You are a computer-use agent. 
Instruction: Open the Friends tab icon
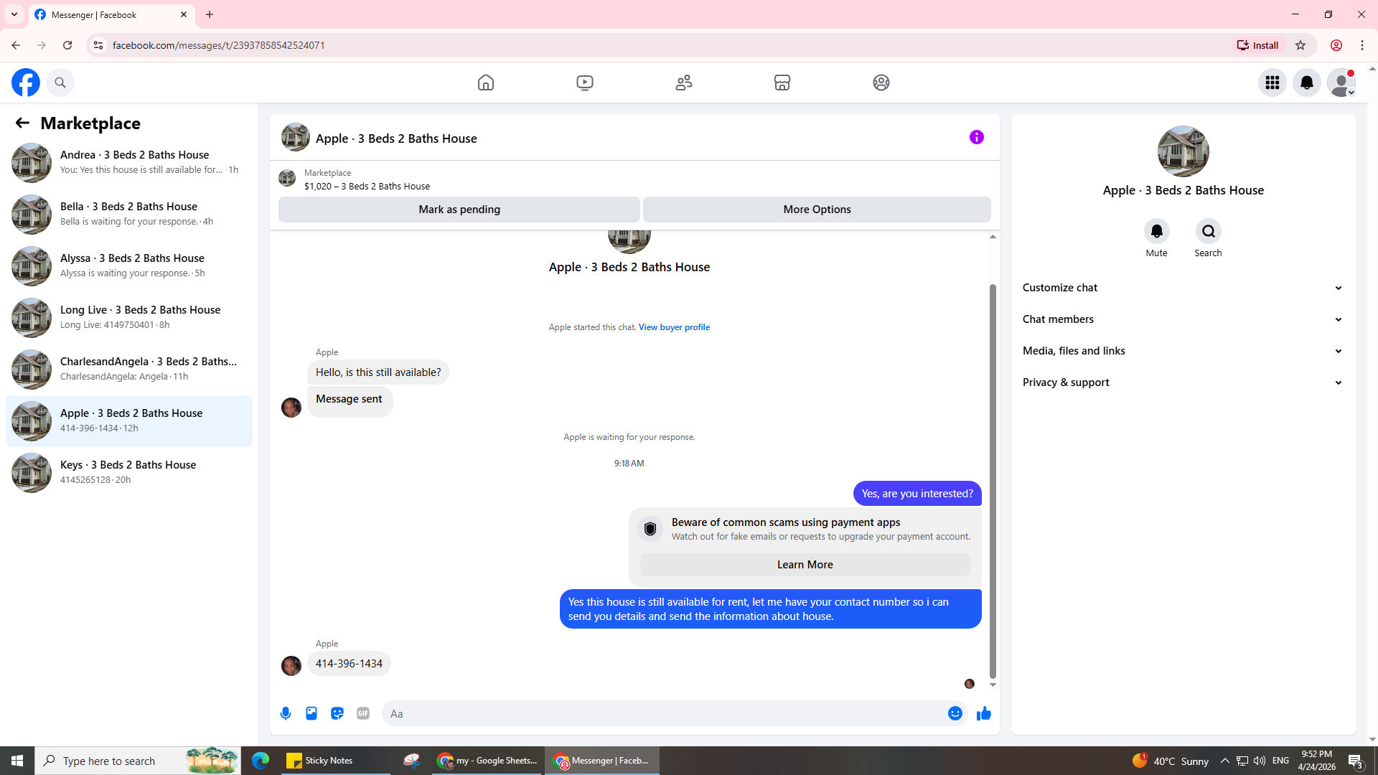[684, 83]
